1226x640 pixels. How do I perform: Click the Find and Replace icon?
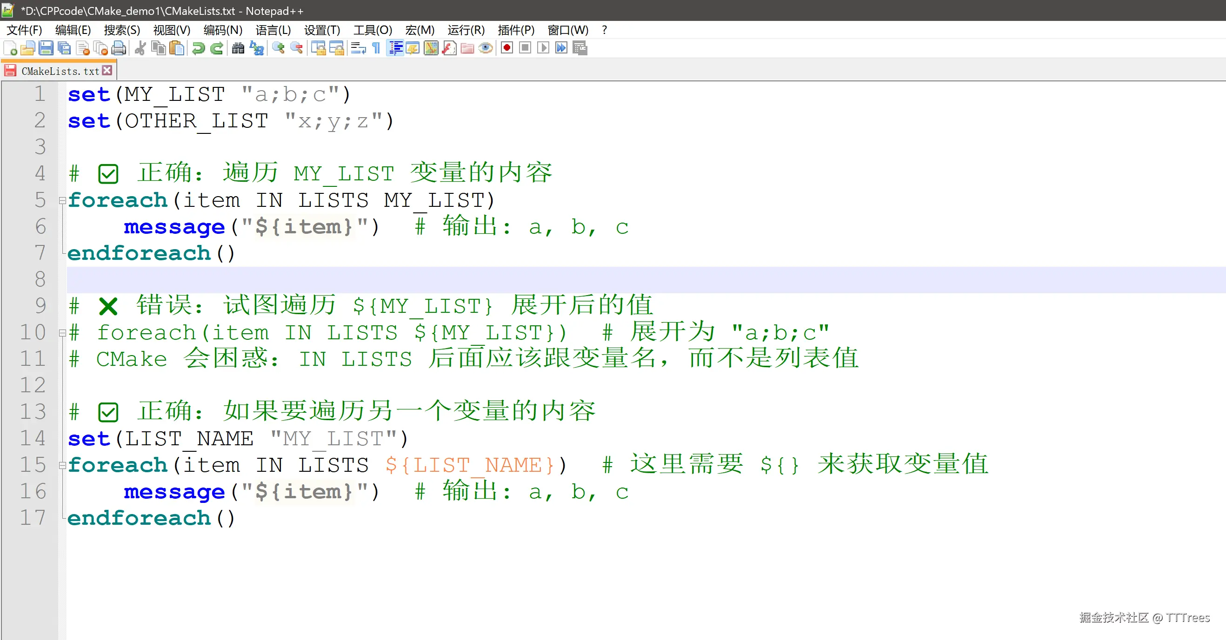click(257, 48)
